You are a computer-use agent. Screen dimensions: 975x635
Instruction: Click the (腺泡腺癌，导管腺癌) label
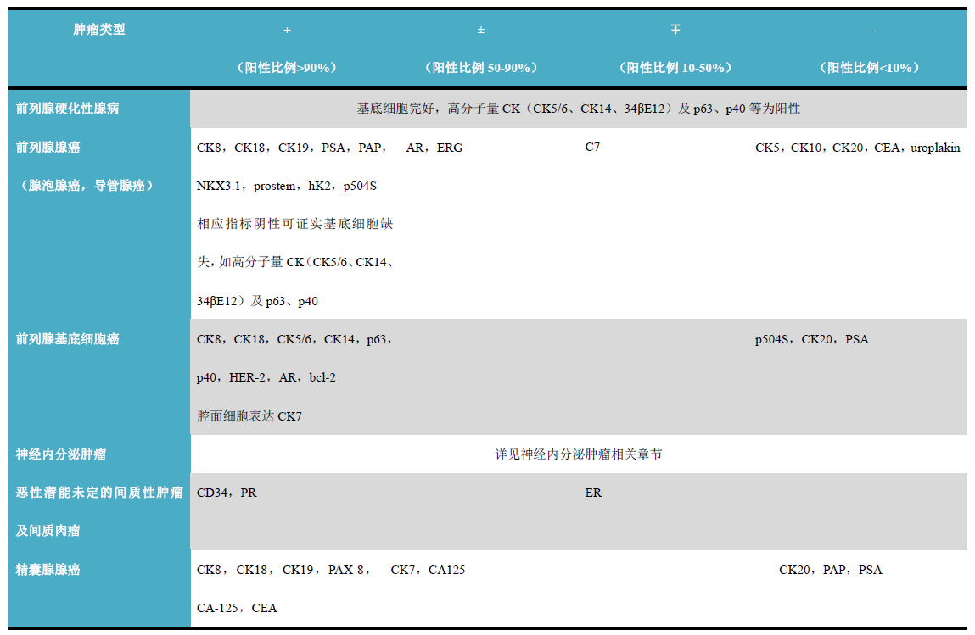(87, 185)
